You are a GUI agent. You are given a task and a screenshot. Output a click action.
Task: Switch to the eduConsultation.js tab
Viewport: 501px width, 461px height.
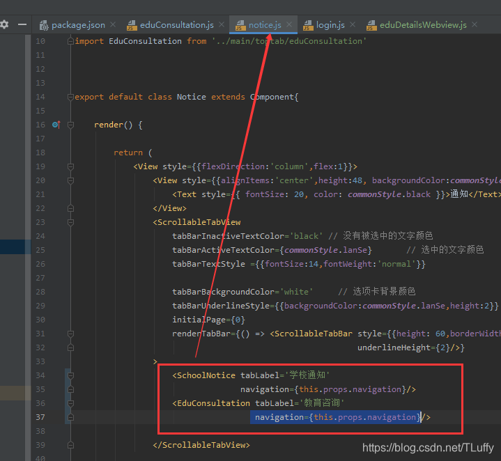pyautogui.click(x=177, y=25)
